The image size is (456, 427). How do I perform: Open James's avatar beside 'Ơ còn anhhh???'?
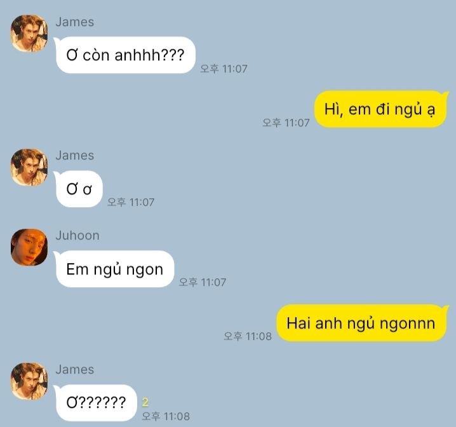click(x=29, y=34)
